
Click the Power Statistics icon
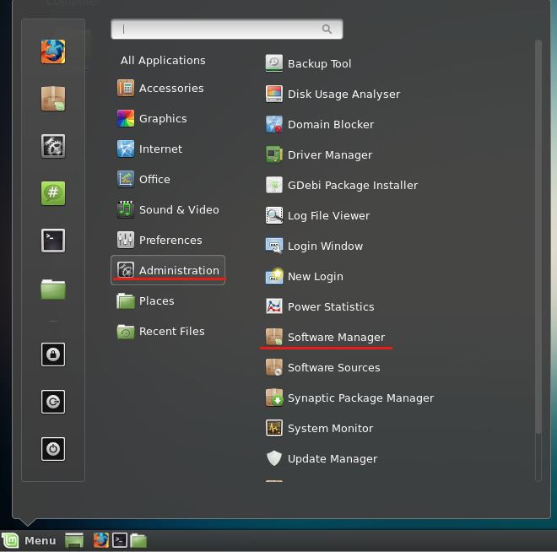pyautogui.click(x=274, y=306)
